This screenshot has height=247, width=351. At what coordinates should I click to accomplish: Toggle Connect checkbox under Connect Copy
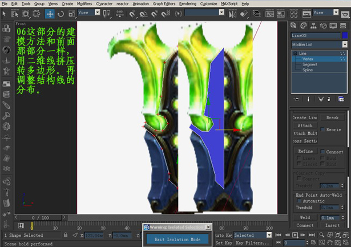click(299, 179)
